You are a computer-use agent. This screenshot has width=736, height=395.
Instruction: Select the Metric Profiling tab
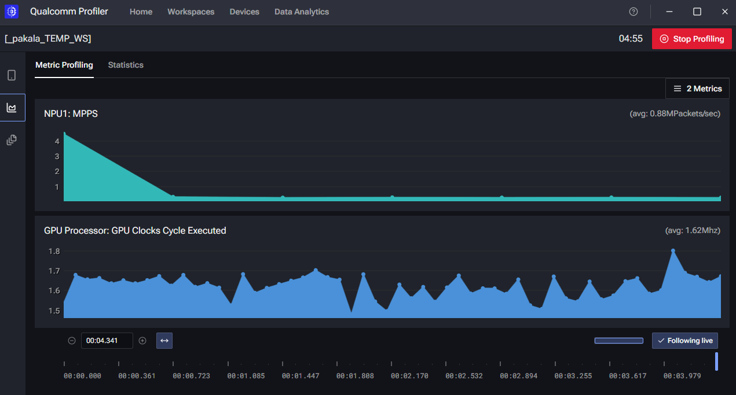click(x=64, y=65)
